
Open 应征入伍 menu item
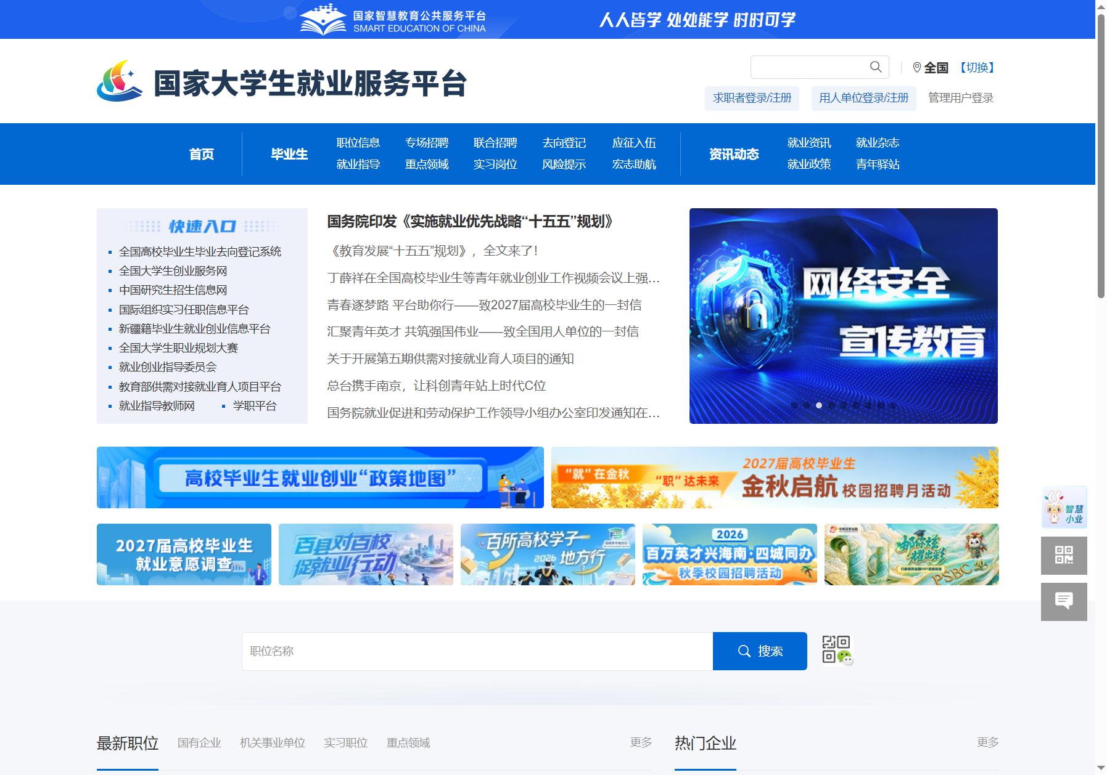pos(634,143)
